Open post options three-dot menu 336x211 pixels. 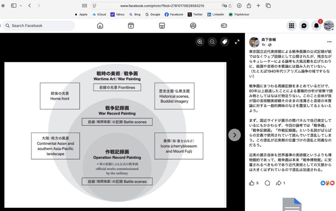click(329, 42)
